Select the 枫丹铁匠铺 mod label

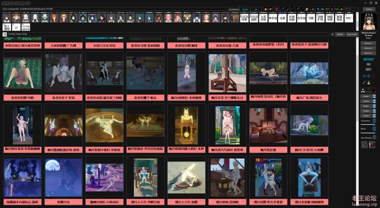tap(268, 150)
